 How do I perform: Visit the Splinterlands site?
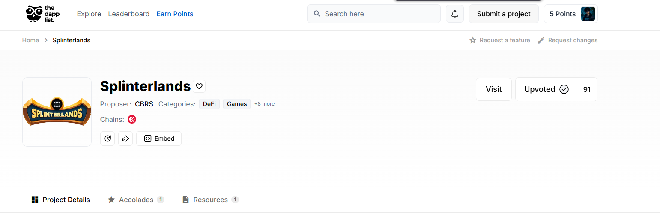[x=494, y=89]
